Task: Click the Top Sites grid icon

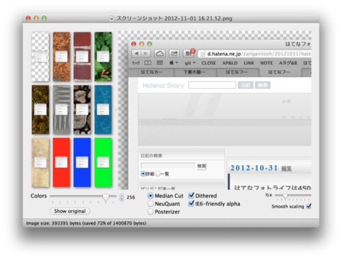Action: [x=159, y=63]
